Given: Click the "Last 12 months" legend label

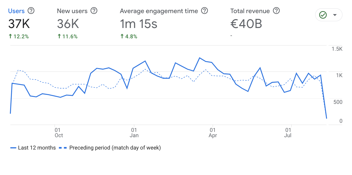Looking at the screenshot, I should pyautogui.click(x=37, y=148).
